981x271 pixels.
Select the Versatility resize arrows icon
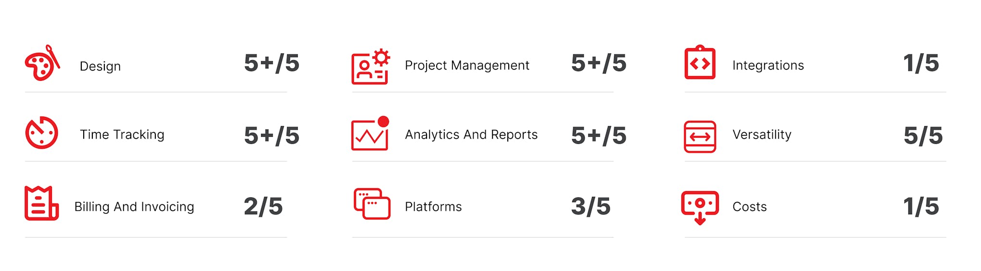[700, 137]
